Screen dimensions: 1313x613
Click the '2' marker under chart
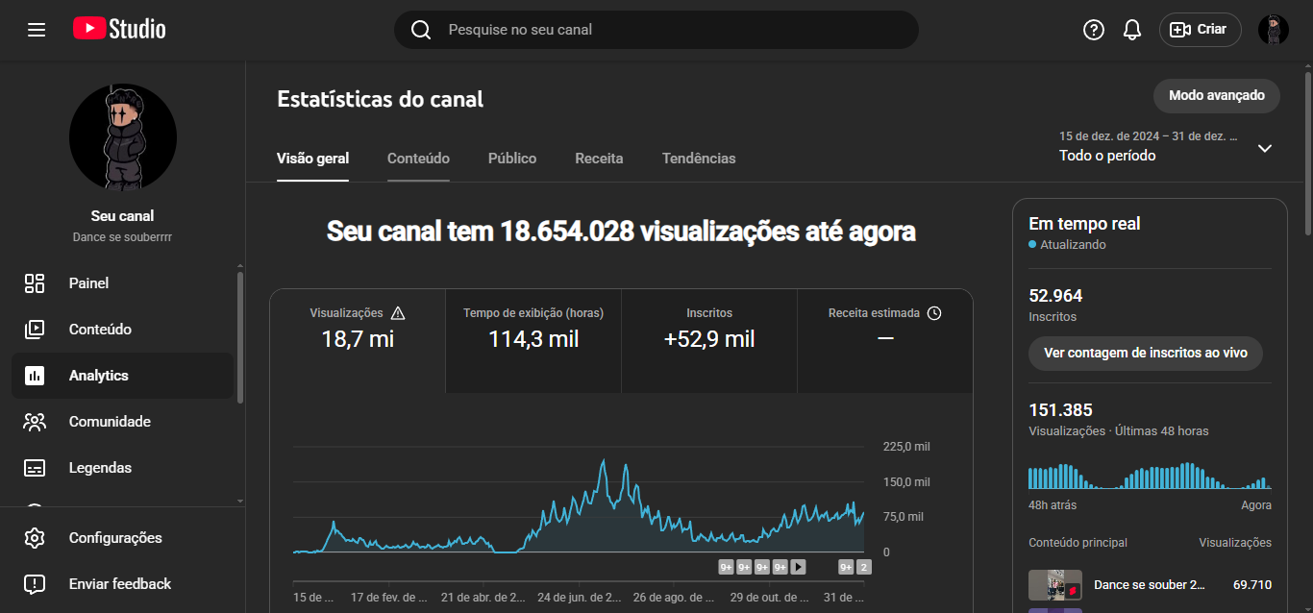863,567
